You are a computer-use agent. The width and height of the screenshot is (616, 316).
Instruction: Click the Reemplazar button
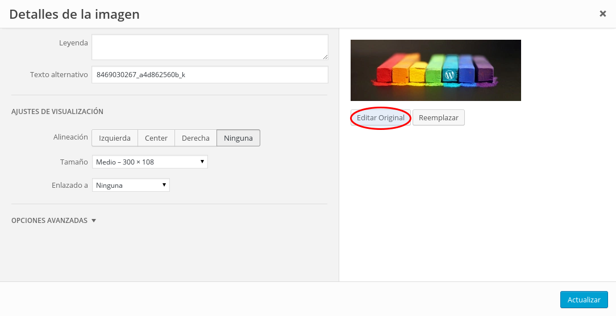pyautogui.click(x=438, y=118)
